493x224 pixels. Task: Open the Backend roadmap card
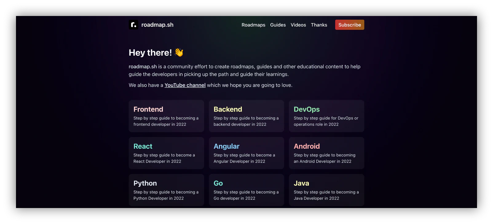[x=246, y=116]
